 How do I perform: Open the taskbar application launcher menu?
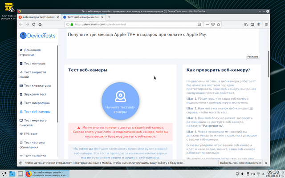point(4,174)
